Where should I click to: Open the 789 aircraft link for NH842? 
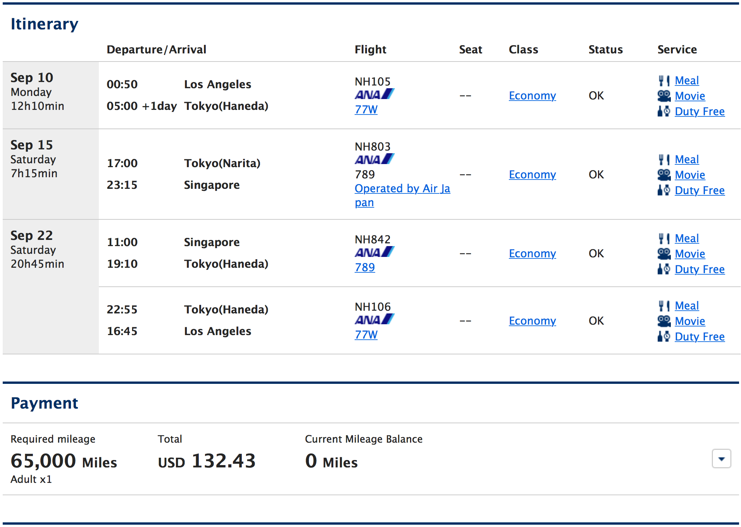pyautogui.click(x=365, y=268)
